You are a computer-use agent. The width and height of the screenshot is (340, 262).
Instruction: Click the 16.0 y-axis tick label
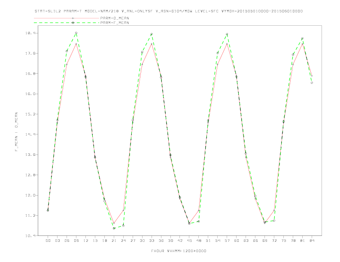point(30,94)
